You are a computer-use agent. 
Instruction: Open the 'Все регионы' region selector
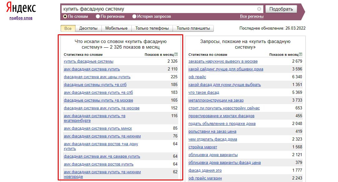(252, 17)
